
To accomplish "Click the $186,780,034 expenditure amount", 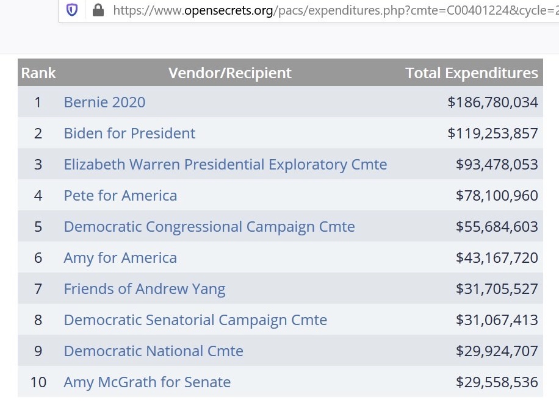I will click(x=492, y=102).
